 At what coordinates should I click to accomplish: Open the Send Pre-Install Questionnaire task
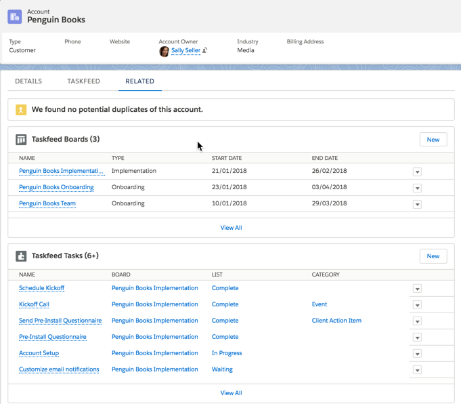click(x=60, y=321)
